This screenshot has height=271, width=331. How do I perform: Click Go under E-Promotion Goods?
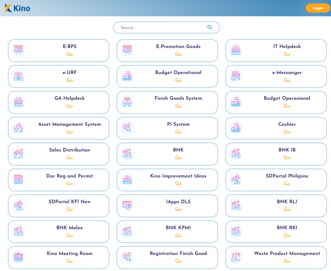coord(179,54)
